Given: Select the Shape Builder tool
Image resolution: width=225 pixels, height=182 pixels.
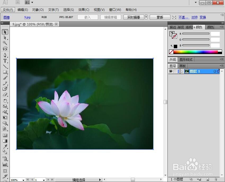Looking at the screenshot, I should tap(5, 123).
